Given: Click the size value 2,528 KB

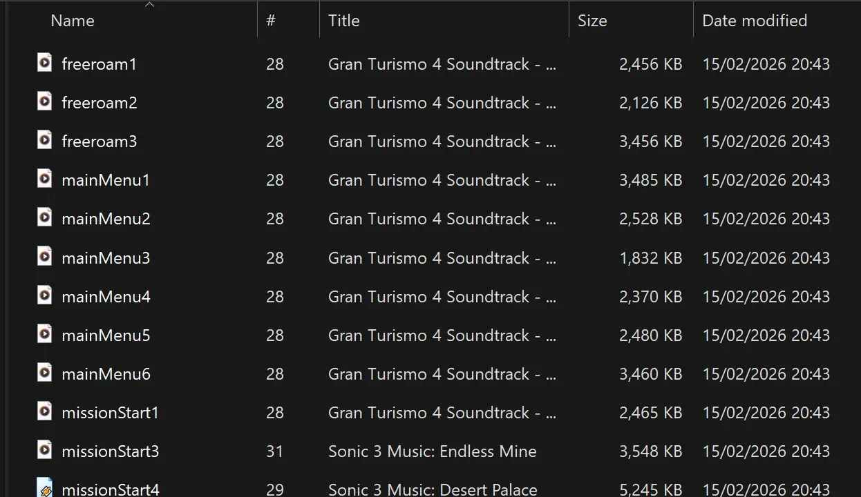Looking at the screenshot, I should (x=651, y=219).
